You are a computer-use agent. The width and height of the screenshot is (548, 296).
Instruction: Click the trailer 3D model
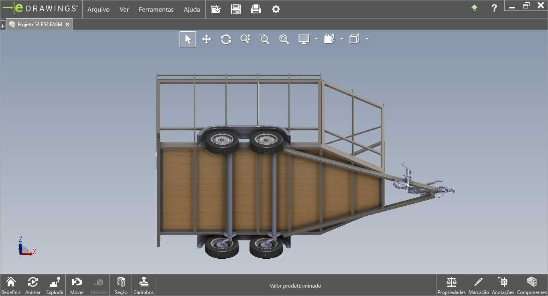click(305, 166)
